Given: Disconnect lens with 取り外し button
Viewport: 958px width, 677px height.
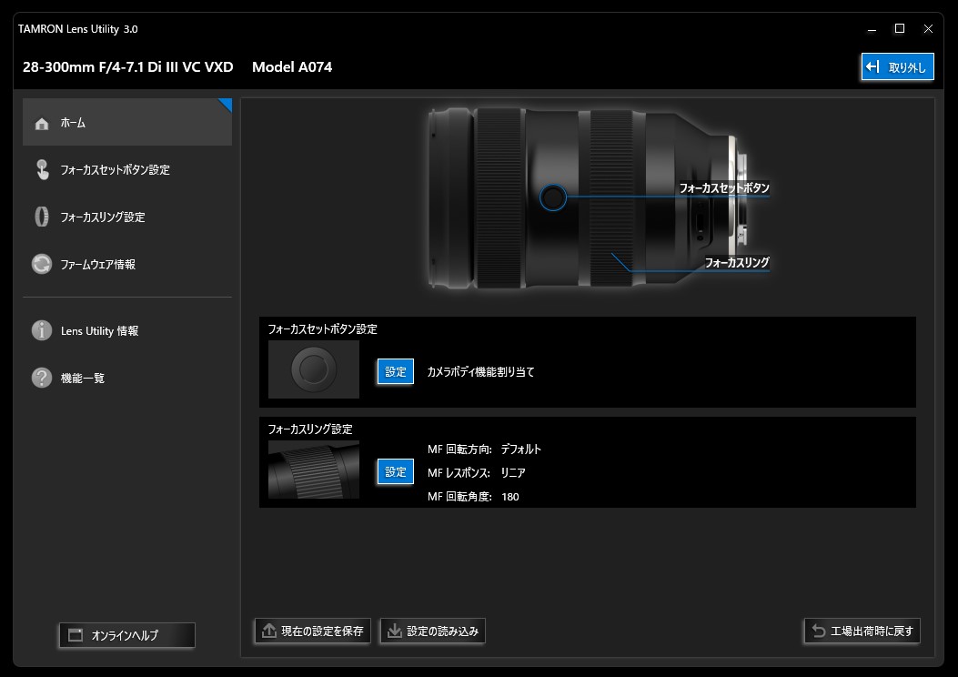Looking at the screenshot, I should pyautogui.click(x=896, y=67).
